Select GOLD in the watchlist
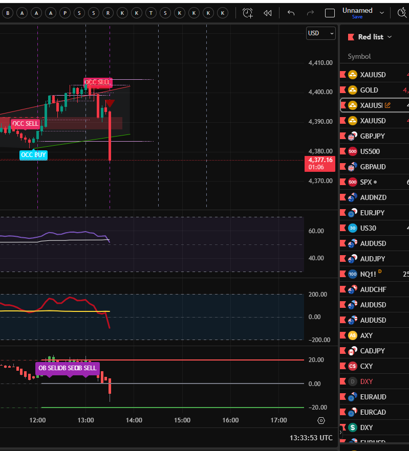 pyautogui.click(x=369, y=90)
